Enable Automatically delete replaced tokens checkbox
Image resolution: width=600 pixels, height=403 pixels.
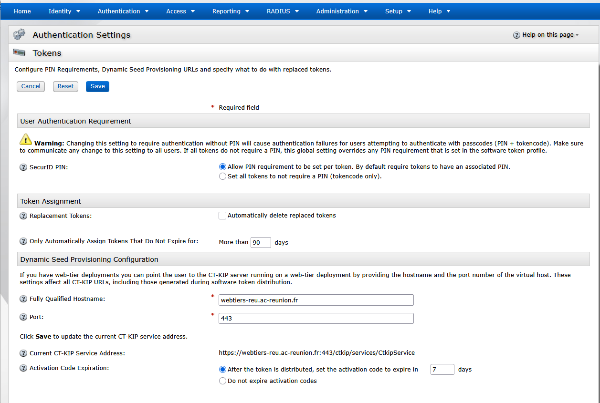[222, 216]
